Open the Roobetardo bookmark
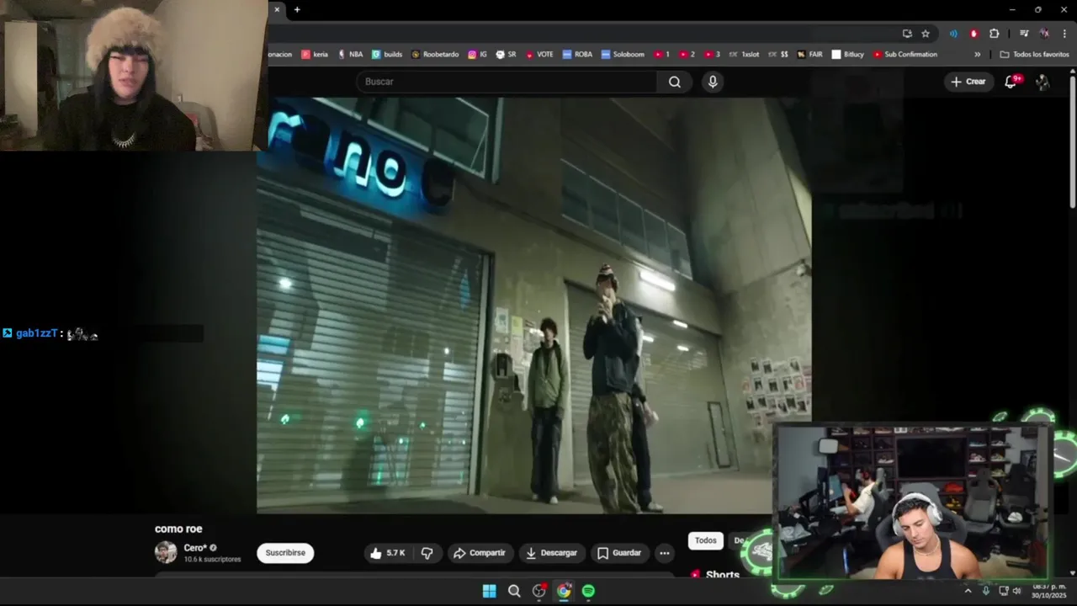Screen dimensions: 1077x606 (435, 54)
